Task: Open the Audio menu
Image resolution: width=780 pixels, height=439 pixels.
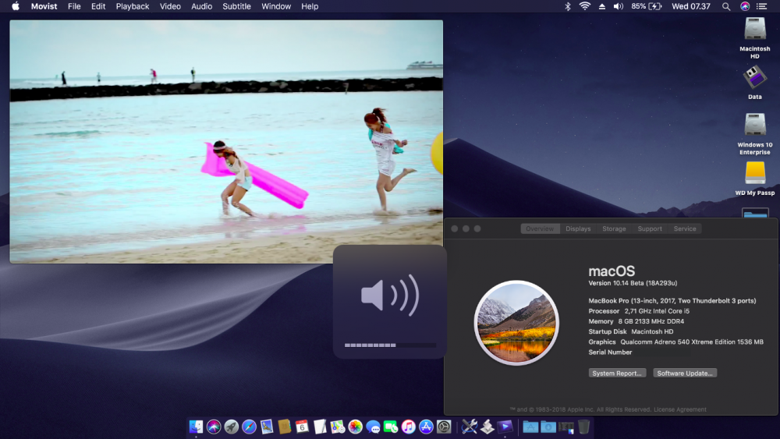Action: 201,6
